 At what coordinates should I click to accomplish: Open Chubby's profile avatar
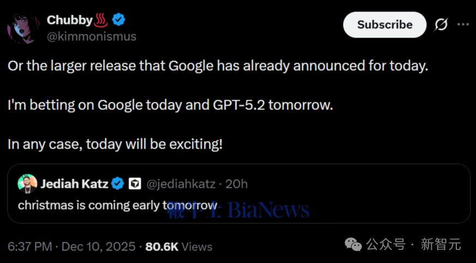coord(22,28)
